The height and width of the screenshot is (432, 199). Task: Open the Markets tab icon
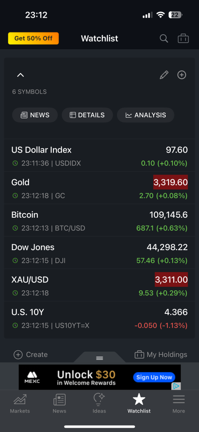point(20,403)
